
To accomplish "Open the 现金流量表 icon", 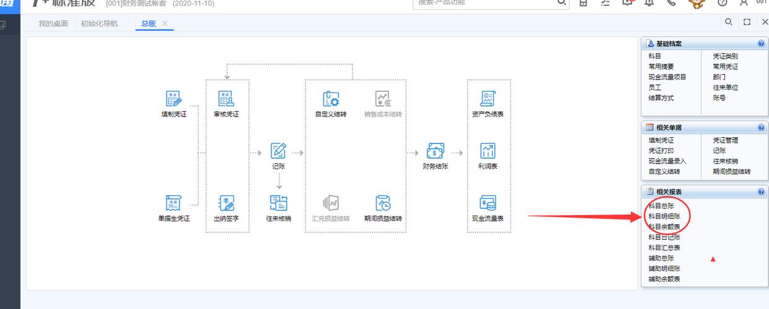I will [488, 203].
